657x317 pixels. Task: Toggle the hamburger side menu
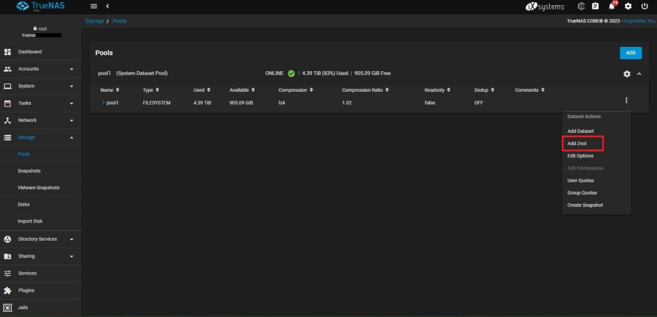[x=94, y=6]
